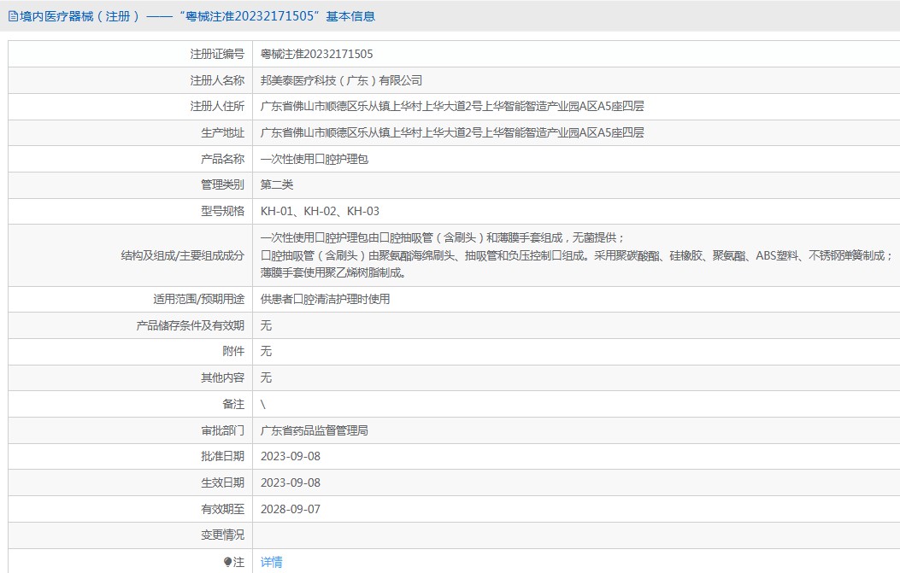Select registration number 粤械注准20232171505 in table
This screenshot has height=573, width=900.
pyautogui.click(x=316, y=54)
